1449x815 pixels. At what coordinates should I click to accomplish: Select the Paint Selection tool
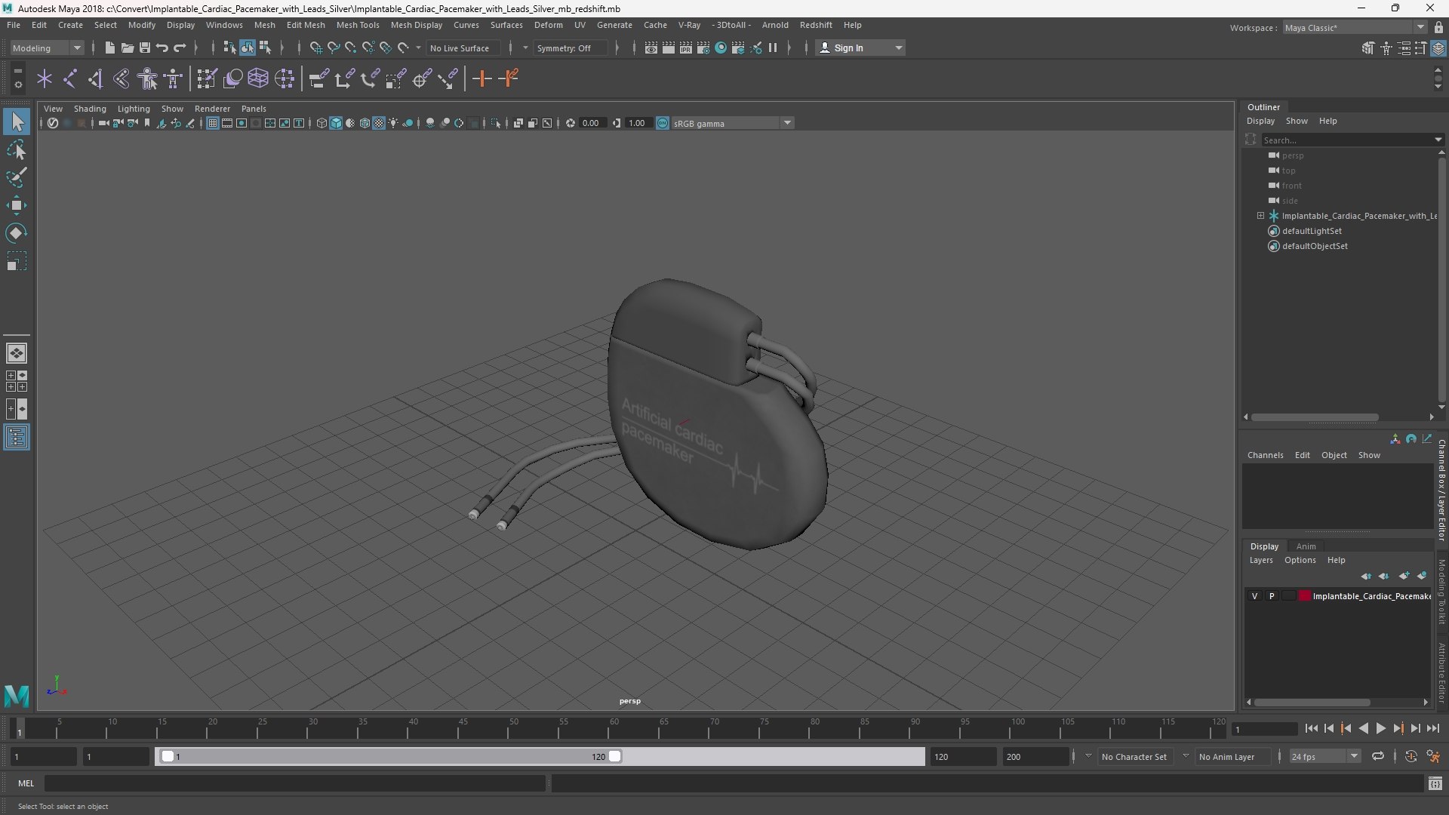pyautogui.click(x=17, y=177)
